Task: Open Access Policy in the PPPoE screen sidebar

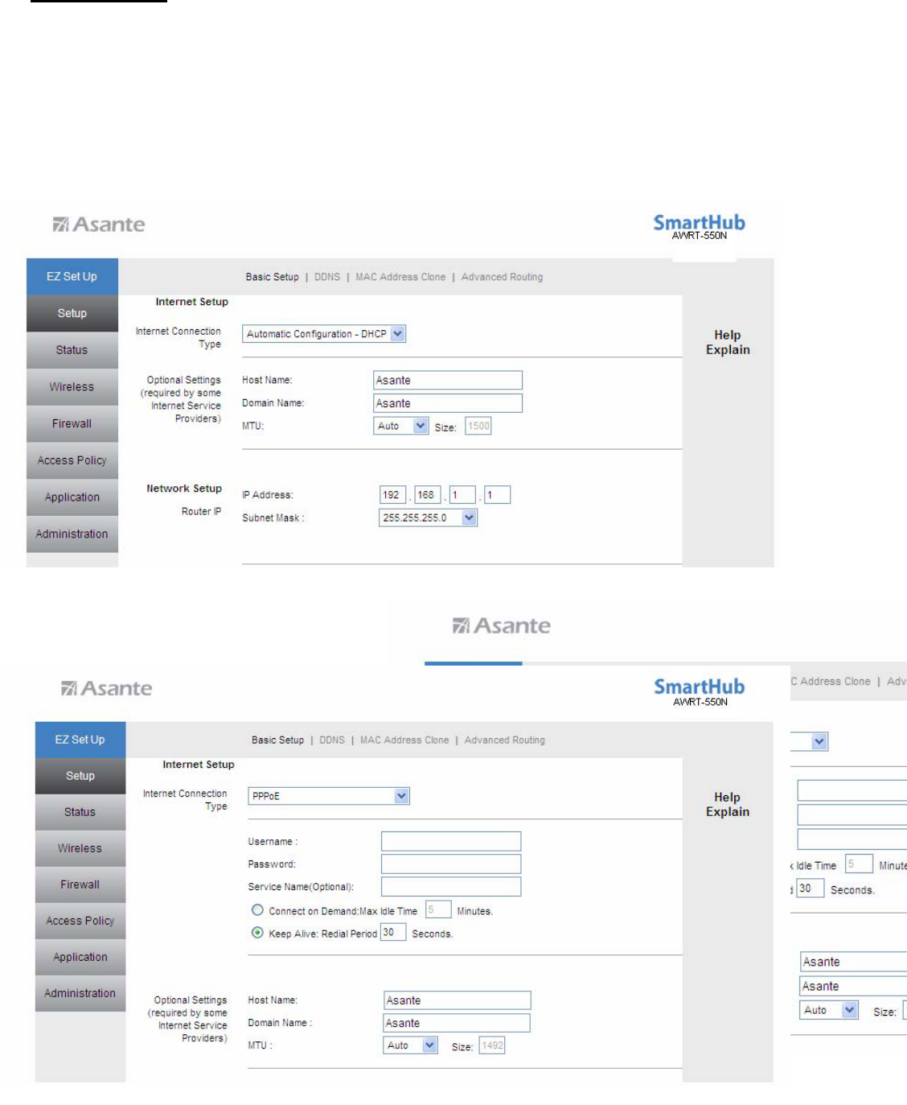Action: point(80,921)
